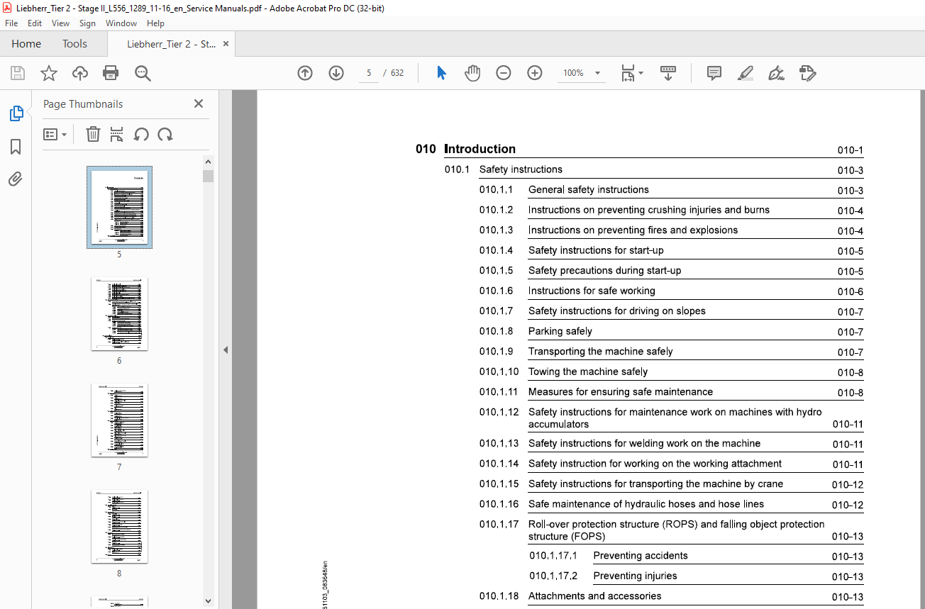
Task: Switch to the Tools tab
Action: click(74, 44)
